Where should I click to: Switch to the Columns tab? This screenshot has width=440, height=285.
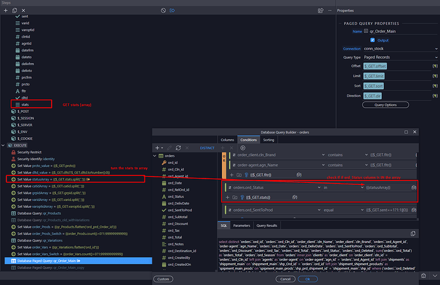coord(227,140)
